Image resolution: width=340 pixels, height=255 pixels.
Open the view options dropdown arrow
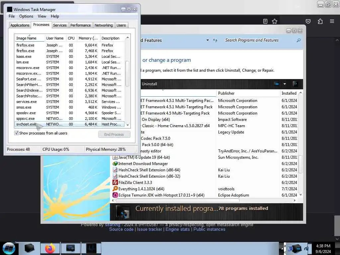[x=285, y=84]
